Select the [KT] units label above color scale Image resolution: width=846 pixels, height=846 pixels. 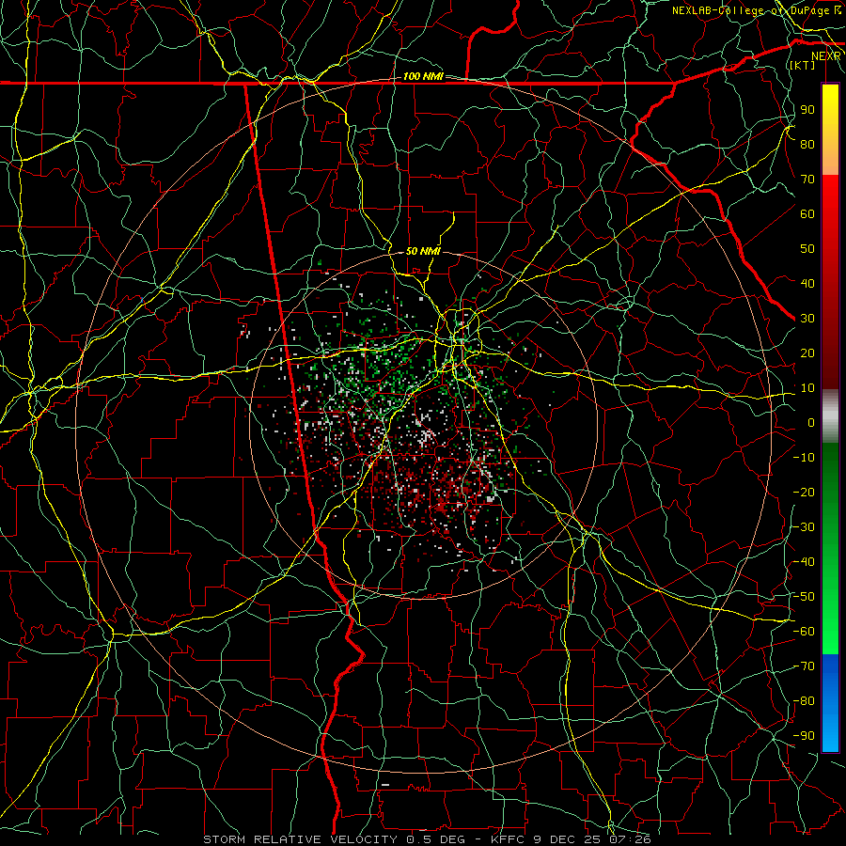[803, 65]
